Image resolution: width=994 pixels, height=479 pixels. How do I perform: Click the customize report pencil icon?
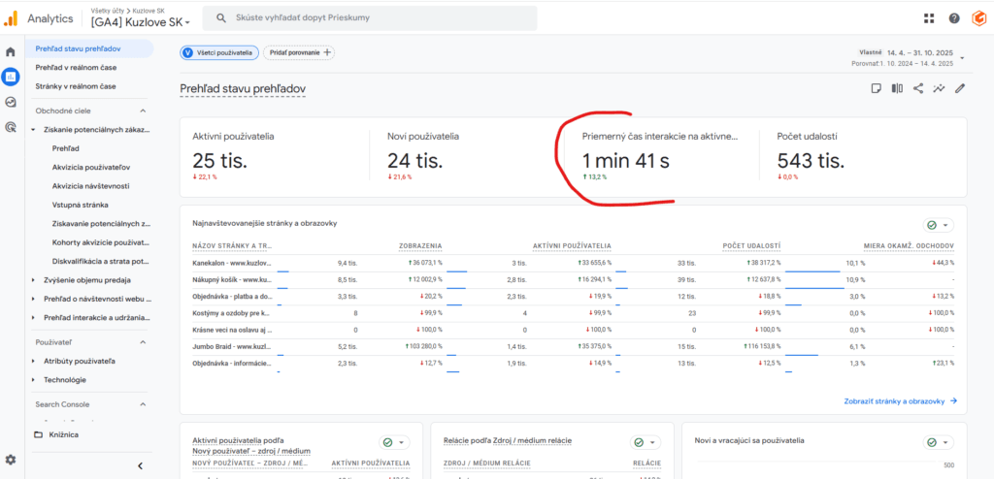coord(960,88)
